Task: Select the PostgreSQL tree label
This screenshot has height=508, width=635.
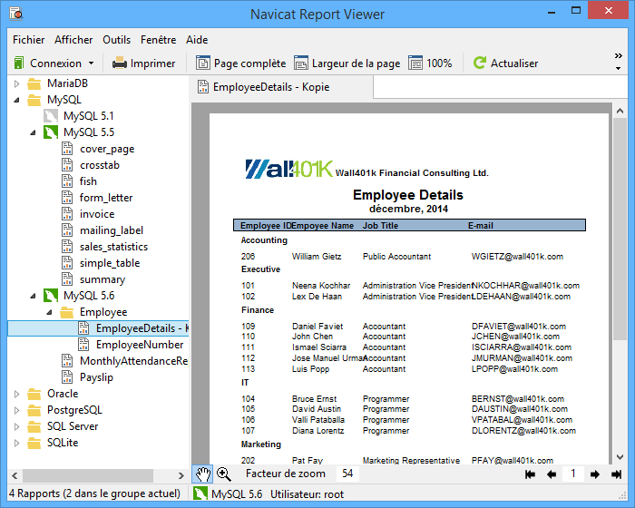Action: point(74,410)
